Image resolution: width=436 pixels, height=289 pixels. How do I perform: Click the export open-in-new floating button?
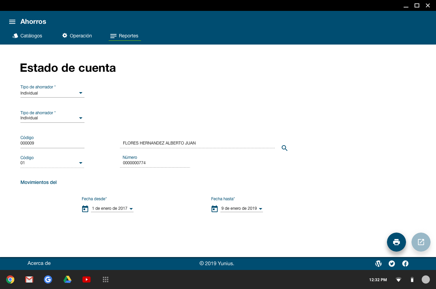pyautogui.click(x=421, y=242)
